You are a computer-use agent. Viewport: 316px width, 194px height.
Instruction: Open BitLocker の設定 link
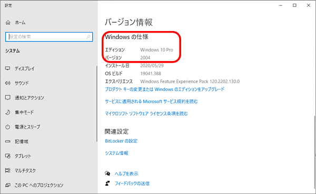click(121, 141)
